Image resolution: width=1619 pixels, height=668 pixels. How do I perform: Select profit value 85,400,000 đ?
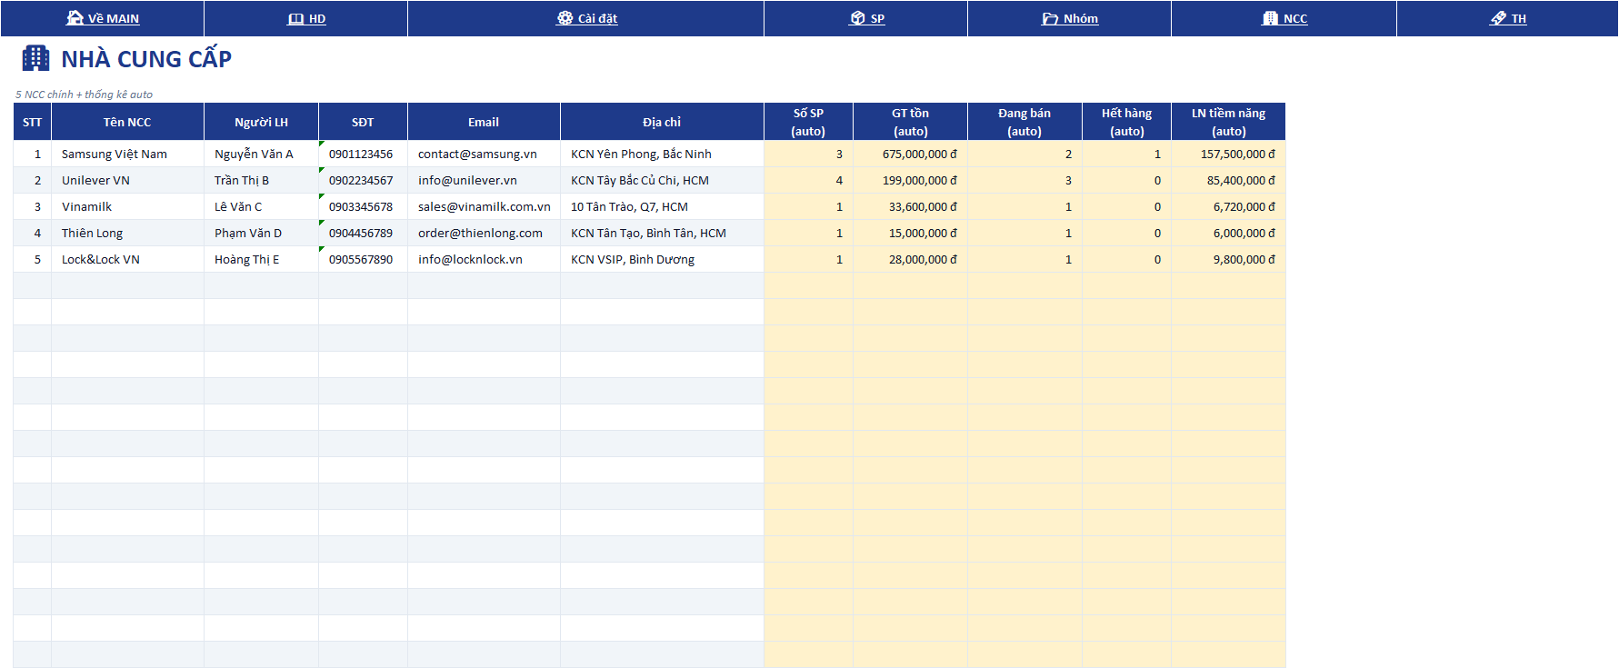click(x=1228, y=180)
